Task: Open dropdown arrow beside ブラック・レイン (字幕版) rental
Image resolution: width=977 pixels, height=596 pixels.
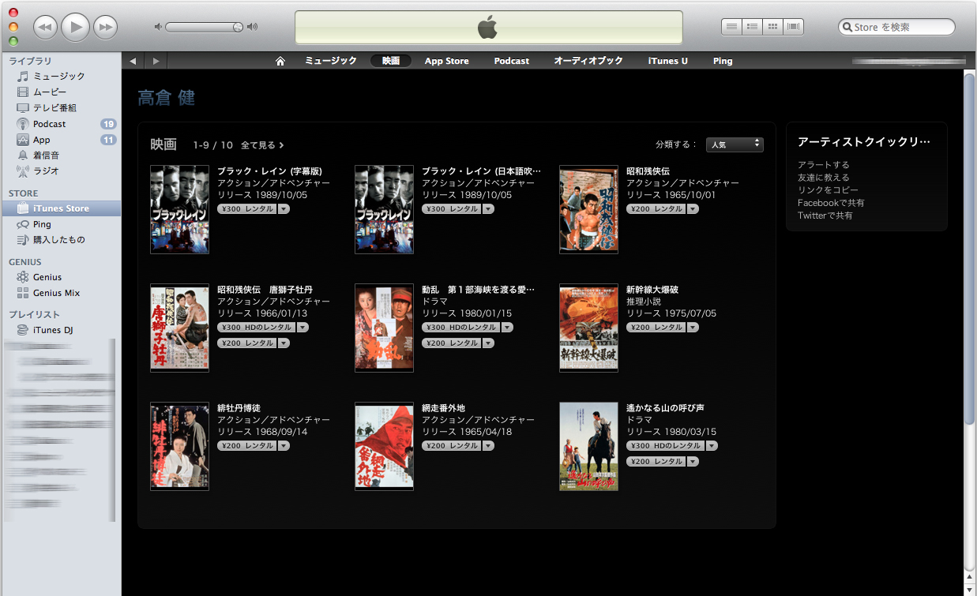Action: [x=284, y=209]
